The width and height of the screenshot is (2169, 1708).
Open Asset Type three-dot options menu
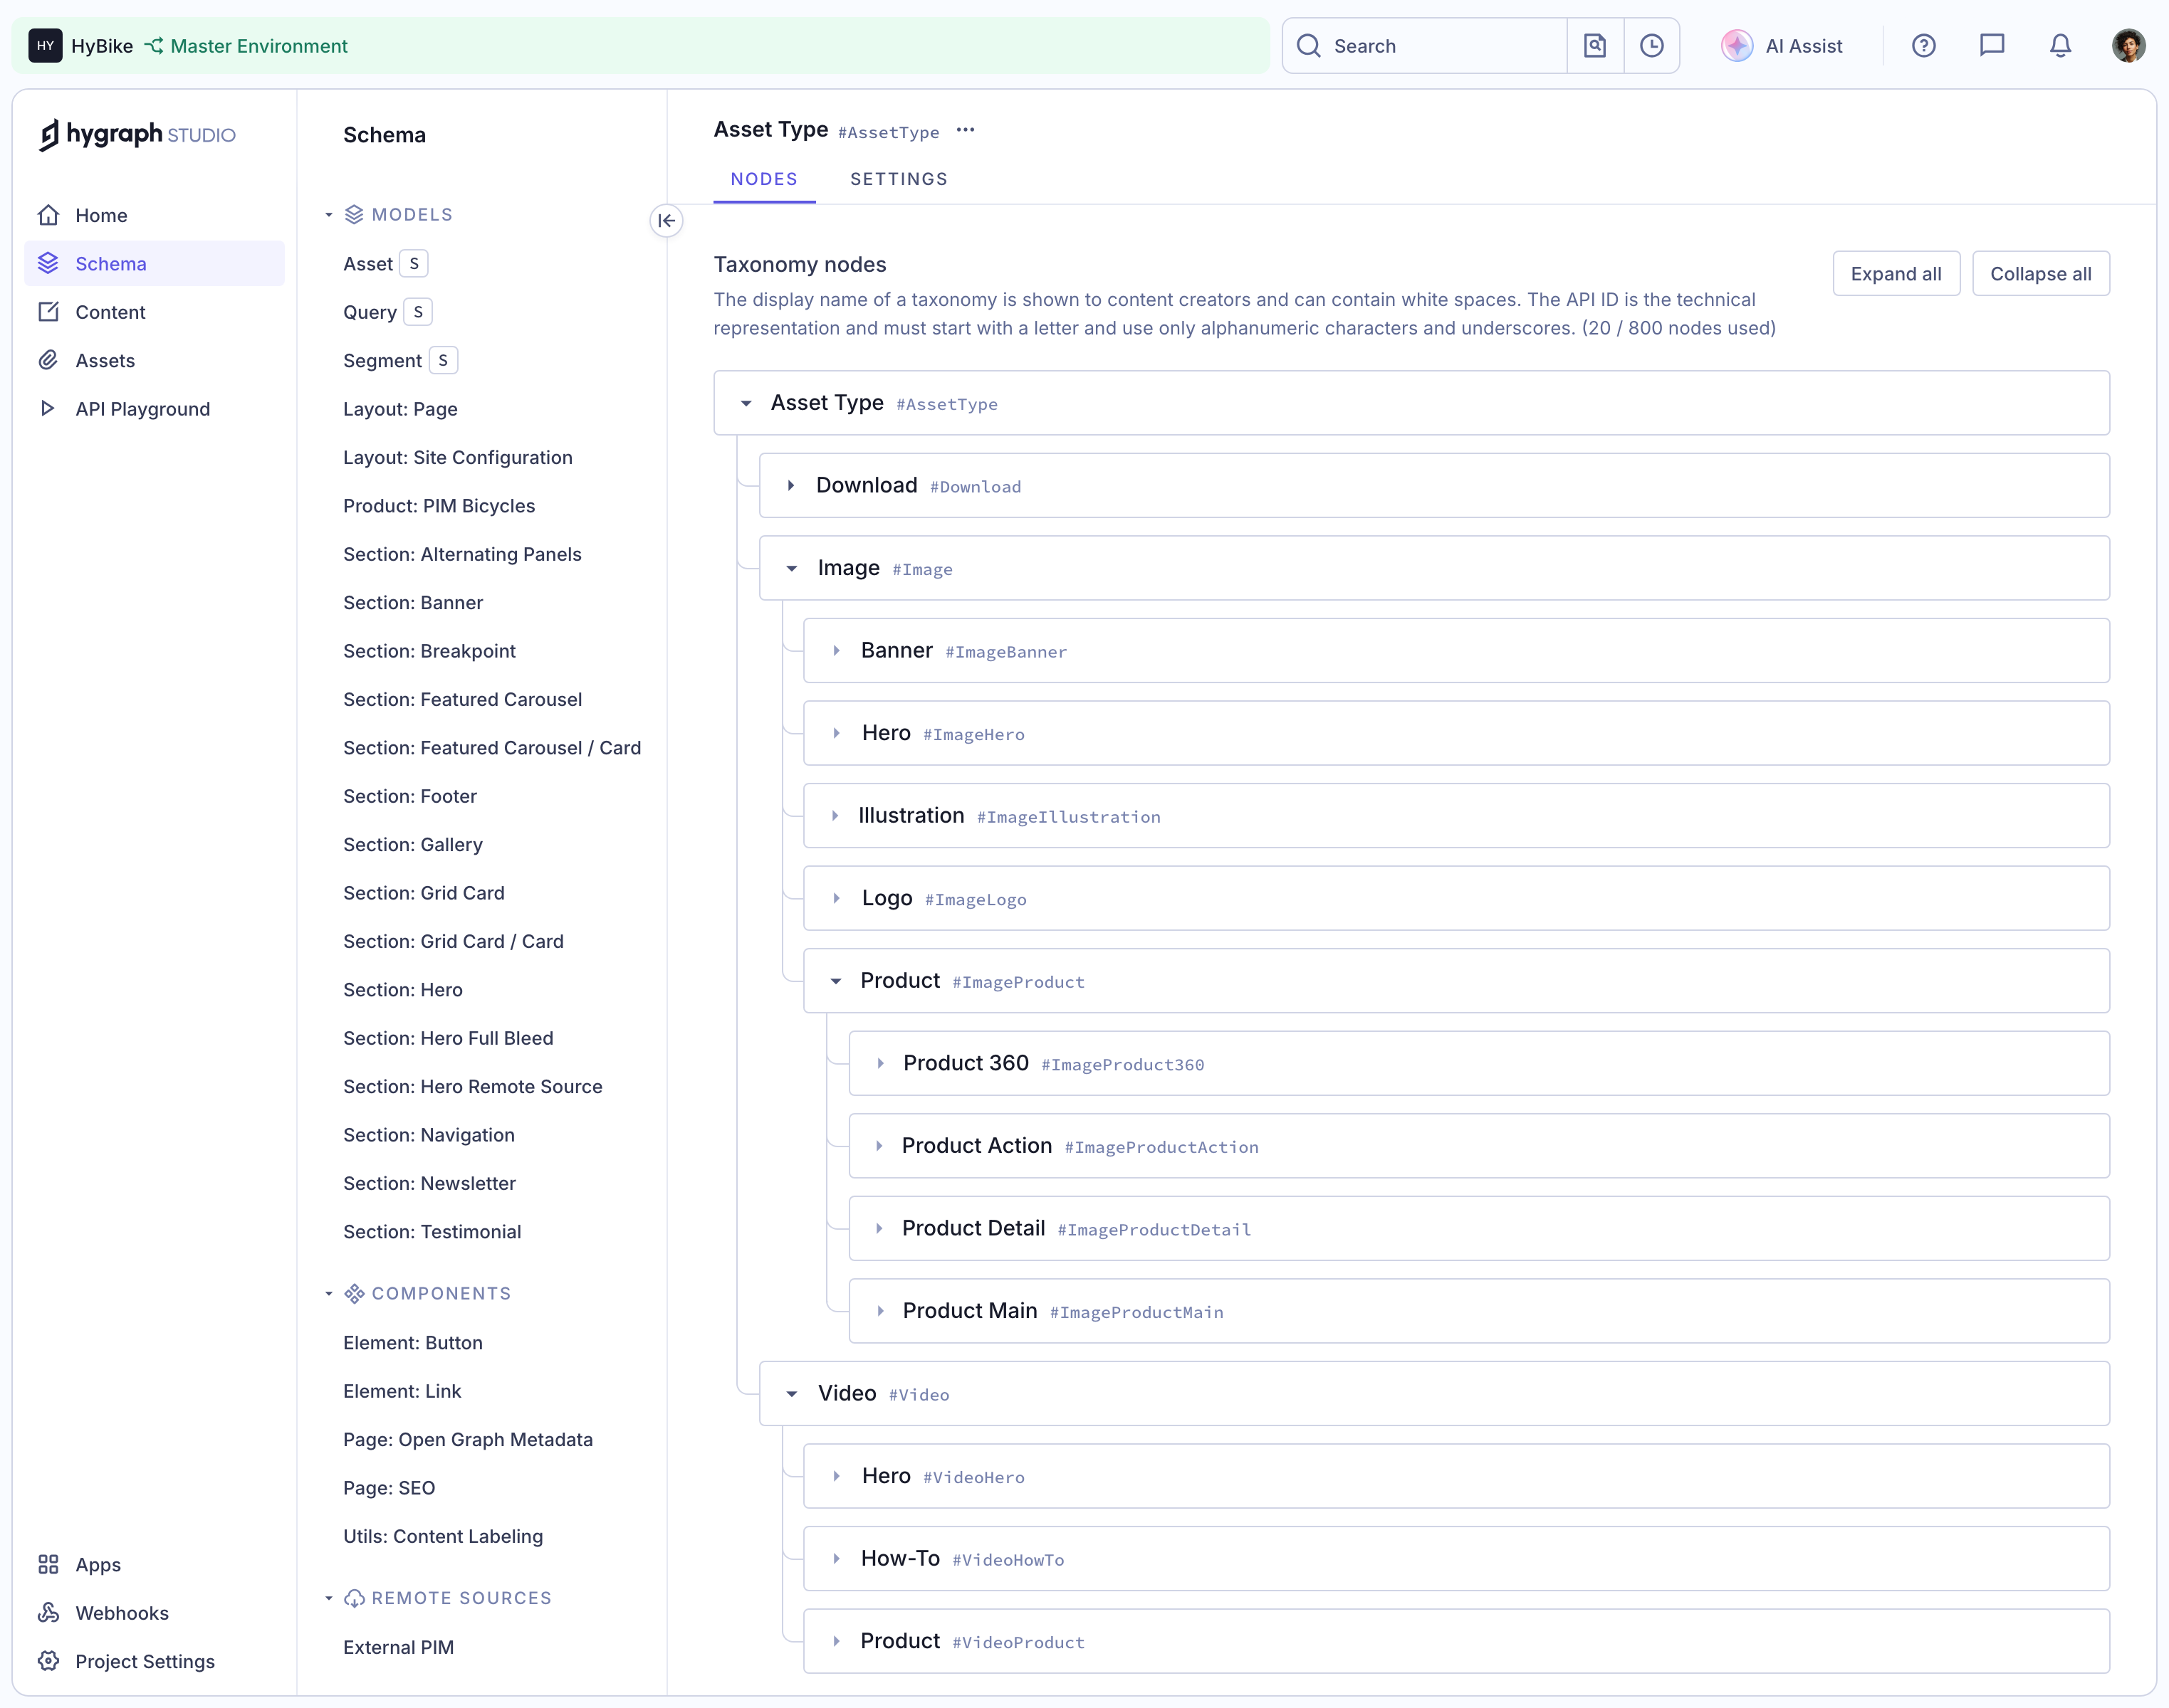pos(964,131)
